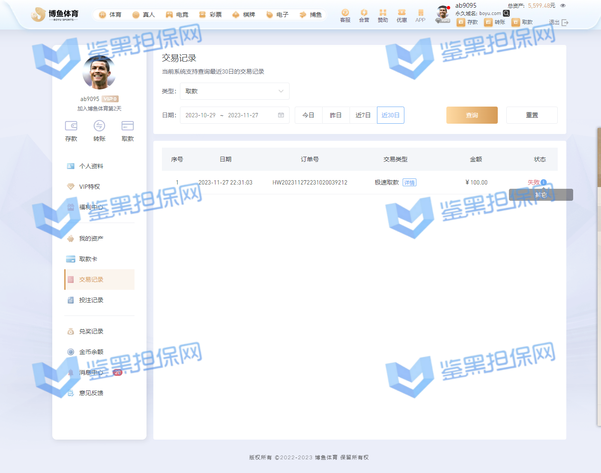Click the sidebar 存款 deposit icon
Screen dimensions: 601x473
pos(71,126)
